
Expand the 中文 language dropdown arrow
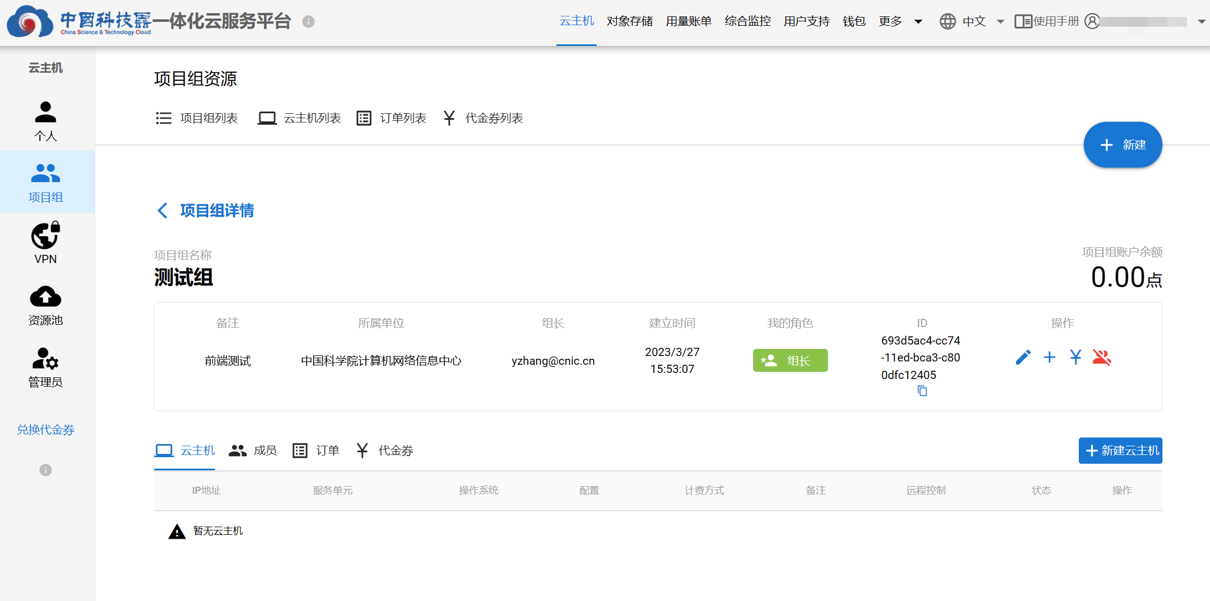[x=1001, y=22]
